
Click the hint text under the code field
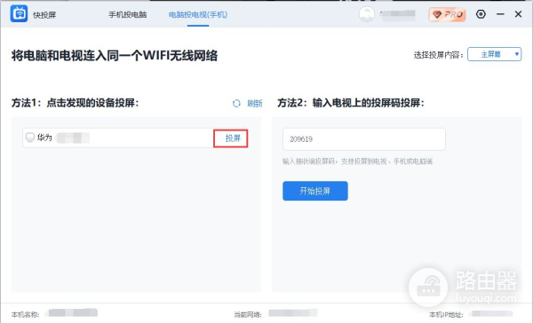click(357, 161)
